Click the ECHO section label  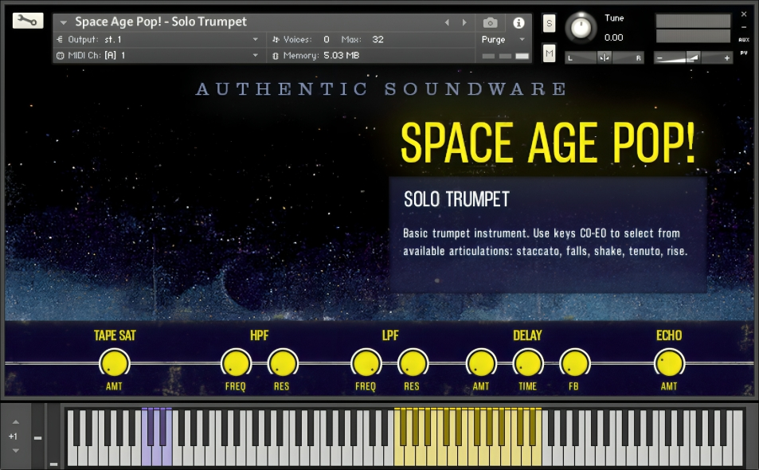669,335
